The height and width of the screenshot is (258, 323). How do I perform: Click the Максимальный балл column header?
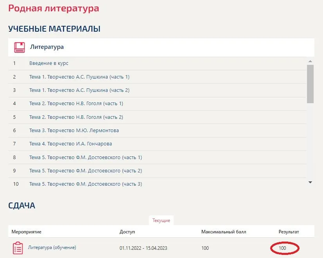point(224,232)
